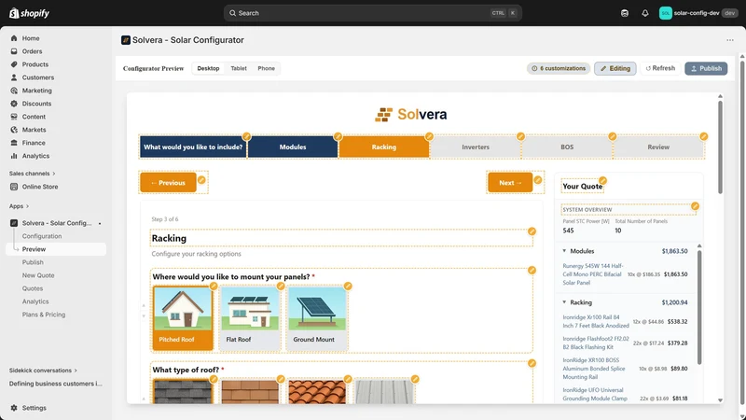Go to Home in the sidebar

[31, 38]
